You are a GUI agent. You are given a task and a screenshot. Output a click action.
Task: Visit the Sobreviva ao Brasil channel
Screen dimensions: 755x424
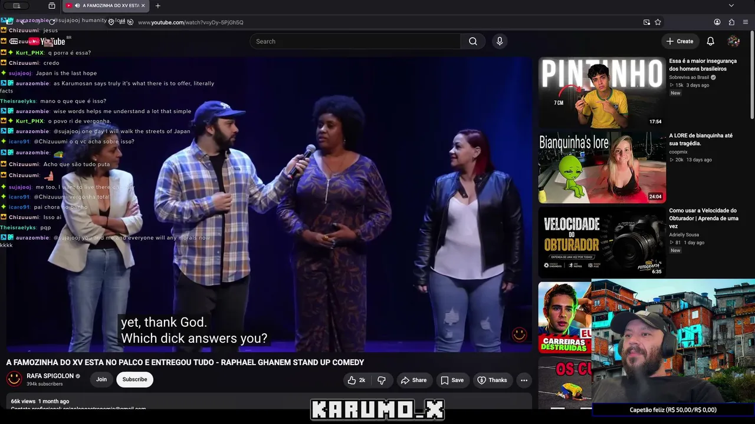[x=689, y=77]
